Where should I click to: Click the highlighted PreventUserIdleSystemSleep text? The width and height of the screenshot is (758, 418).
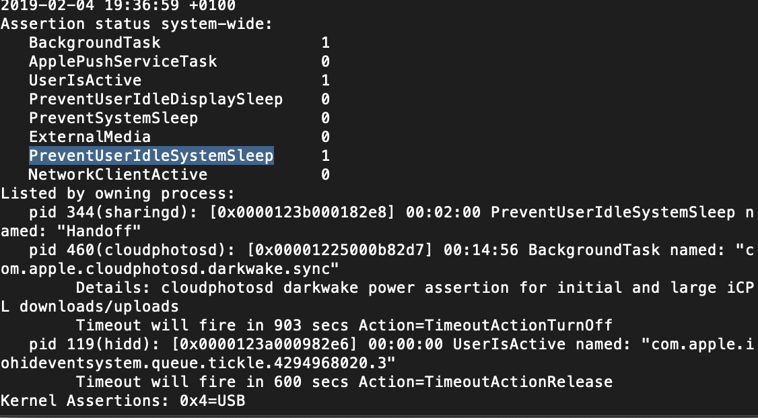(151, 156)
